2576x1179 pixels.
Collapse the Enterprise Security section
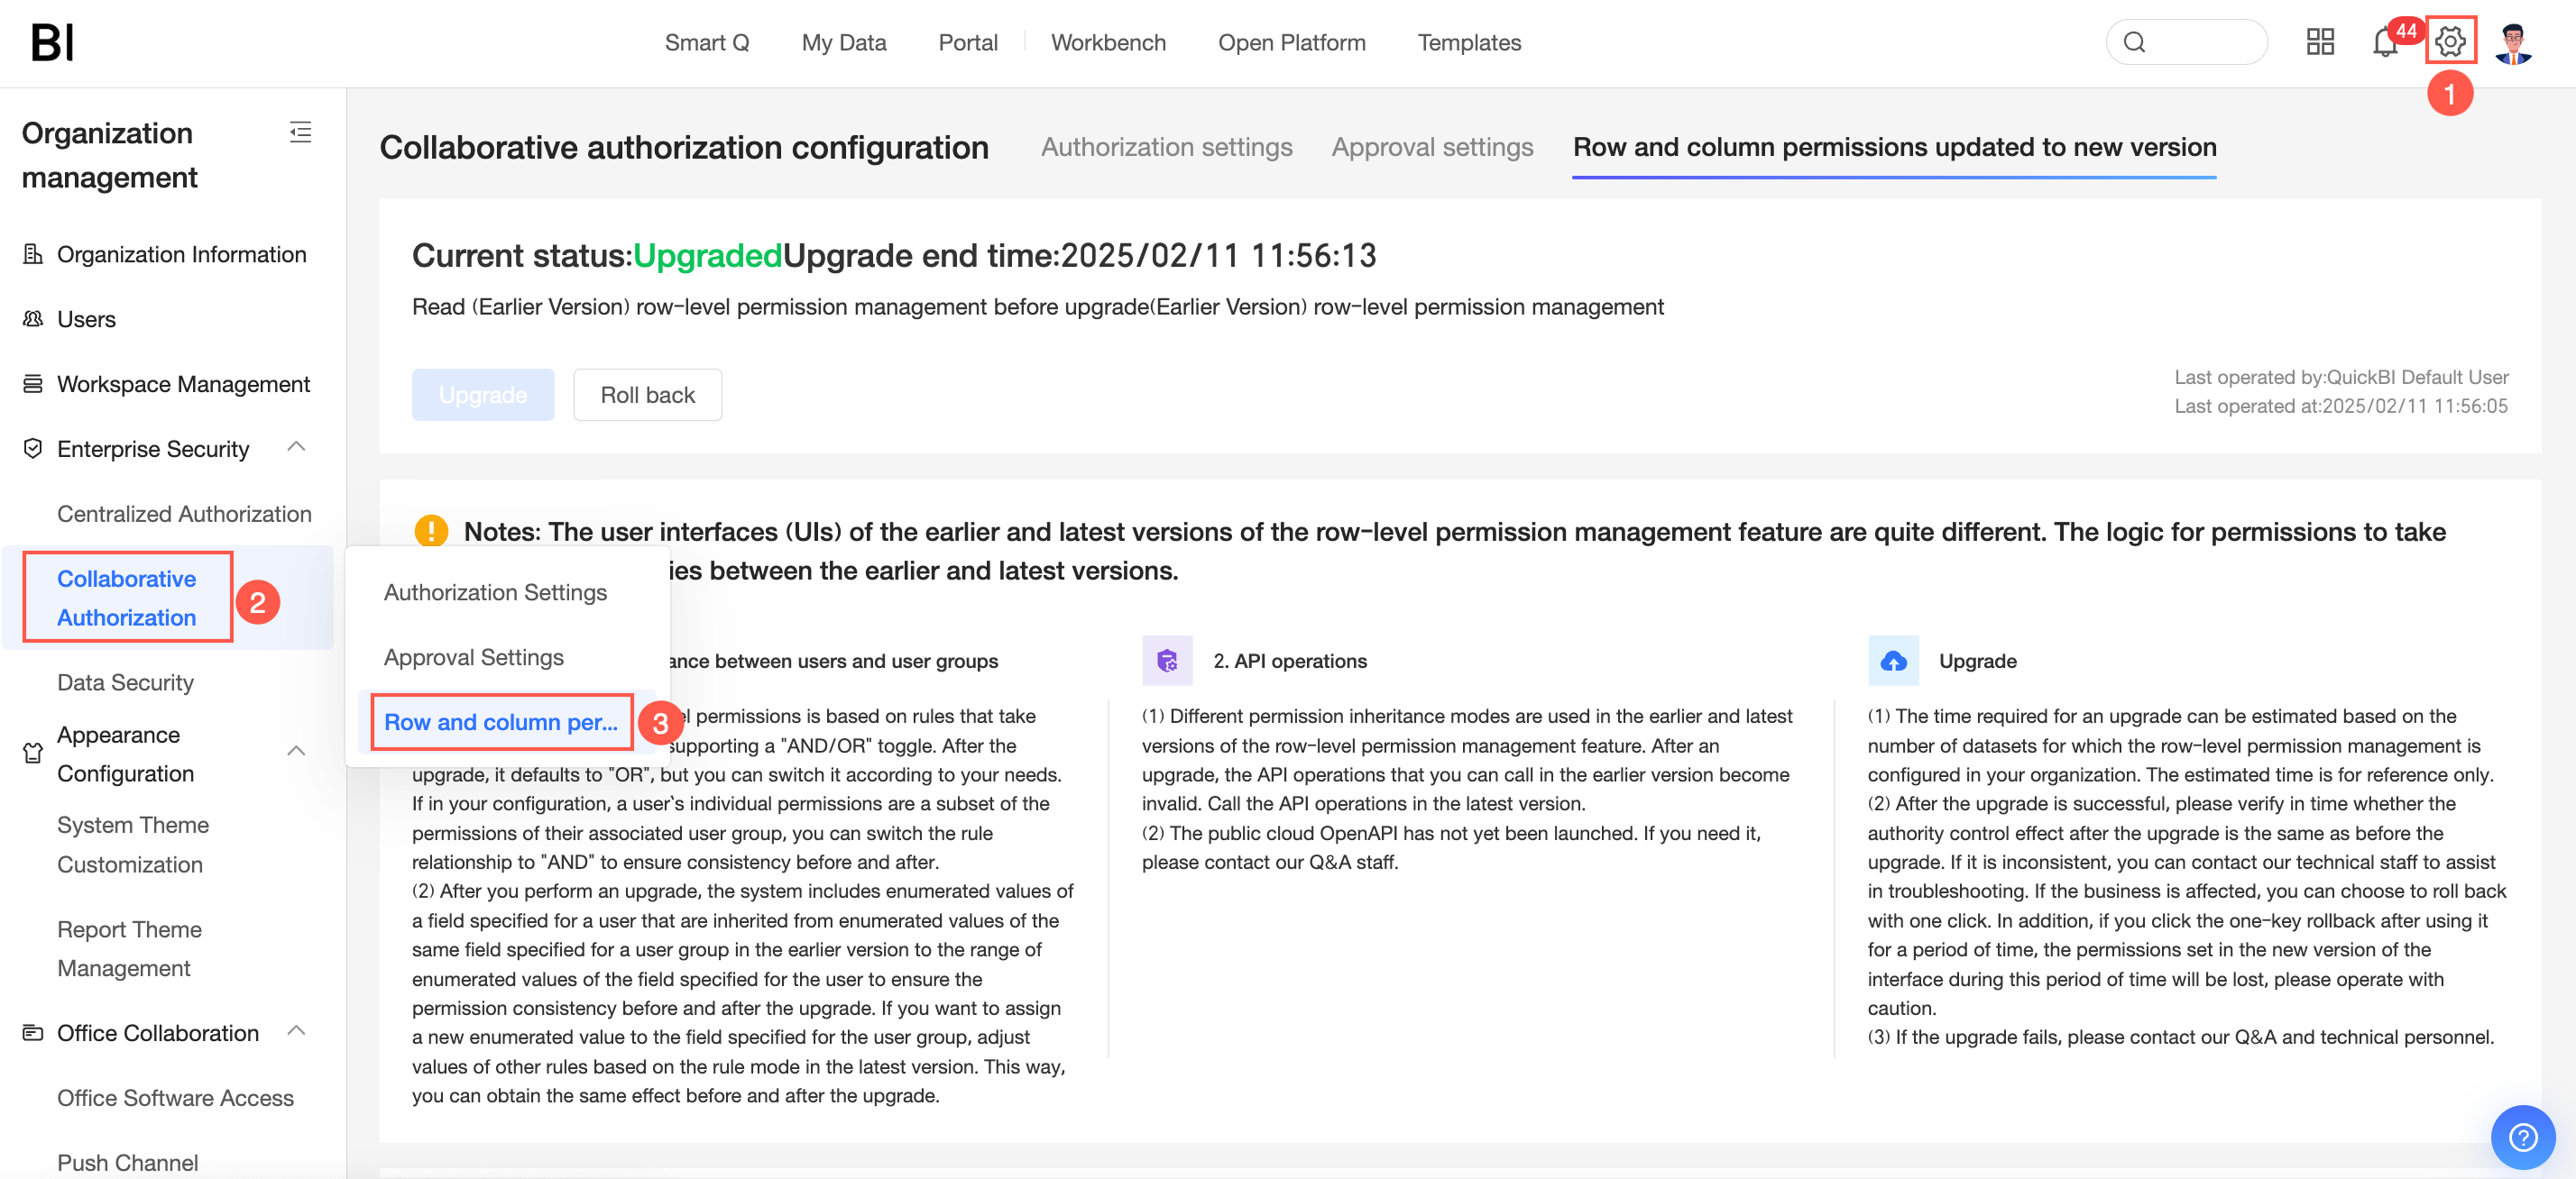[296, 448]
